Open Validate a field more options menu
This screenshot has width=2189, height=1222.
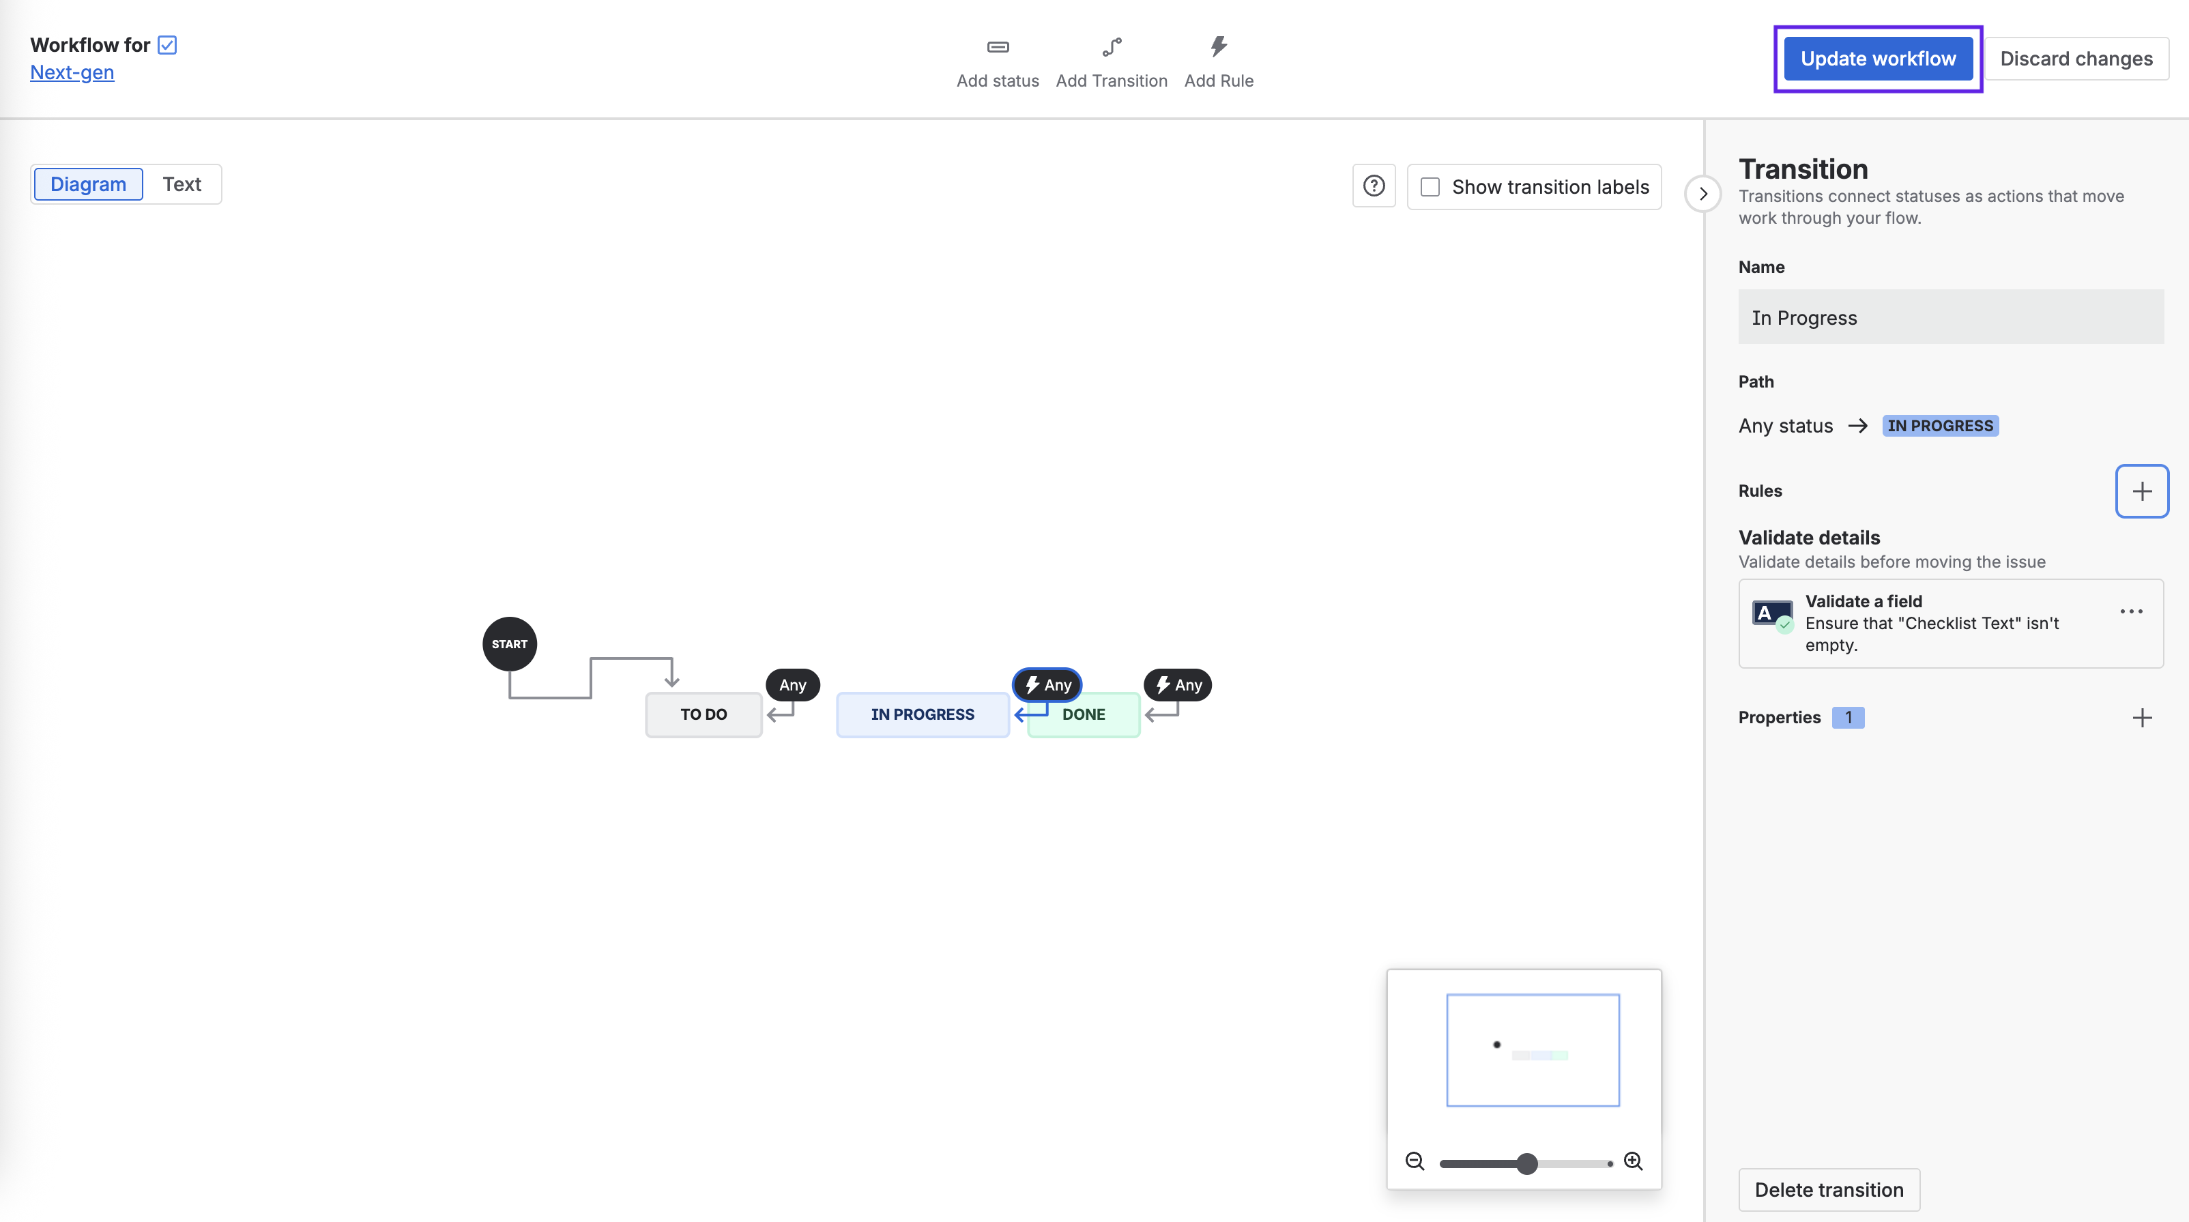pyautogui.click(x=2130, y=612)
